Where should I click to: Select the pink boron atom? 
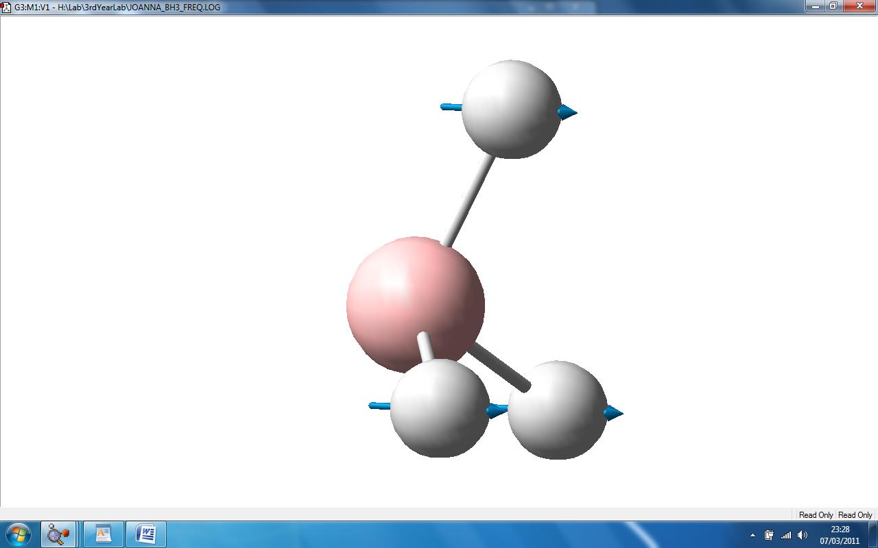pyautogui.click(x=416, y=305)
